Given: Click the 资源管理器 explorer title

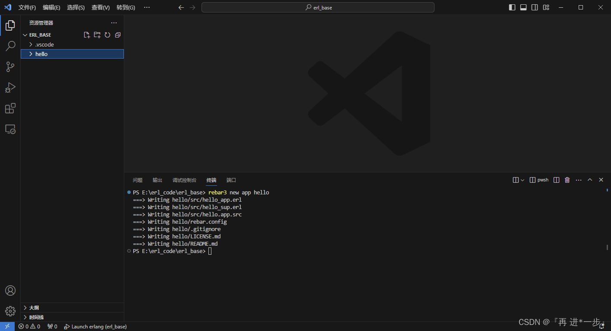Looking at the screenshot, I should (x=41, y=23).
